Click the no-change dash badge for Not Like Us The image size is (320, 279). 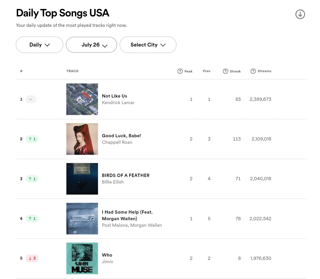(31, 99)
